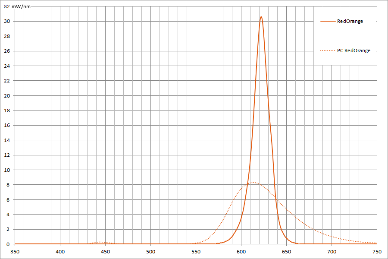Click the peak of the dotted PC RedOrange curve

tap(253, 183)
